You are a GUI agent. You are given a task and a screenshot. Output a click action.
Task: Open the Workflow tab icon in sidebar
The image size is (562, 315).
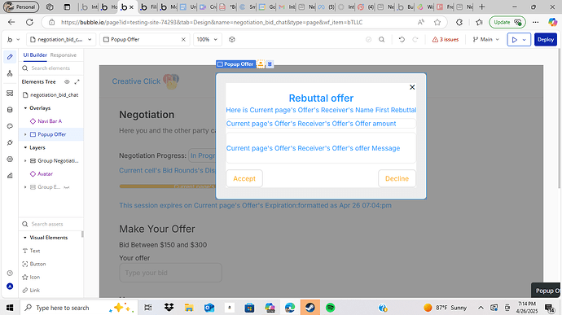pyautogui.click(x=10, y=73)
